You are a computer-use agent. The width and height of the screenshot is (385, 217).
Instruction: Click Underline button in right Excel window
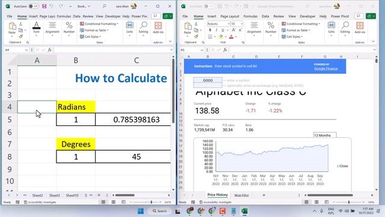tap(223, 30)
